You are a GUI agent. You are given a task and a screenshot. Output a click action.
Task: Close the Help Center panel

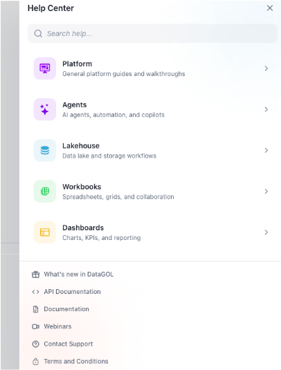tap(270, 8)
